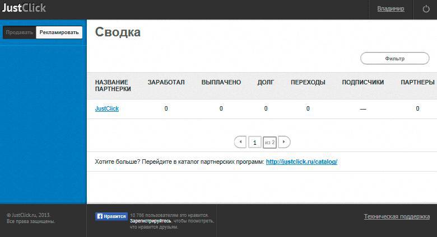Click ДОЛГ column header
437x237 pixels.
click(x=266, y=82)
